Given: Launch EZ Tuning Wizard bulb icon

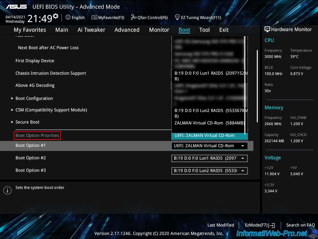Looking at the screenshot, I should coord(177,17).
